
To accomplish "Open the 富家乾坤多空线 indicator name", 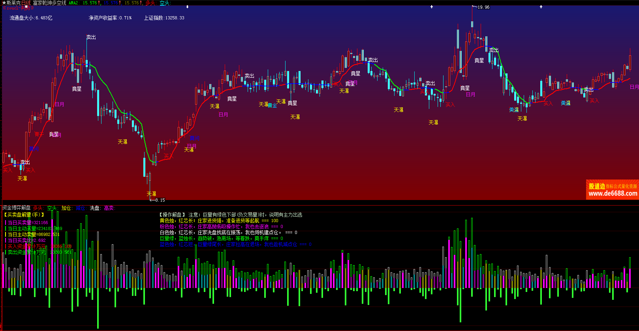I will [49, 3].
